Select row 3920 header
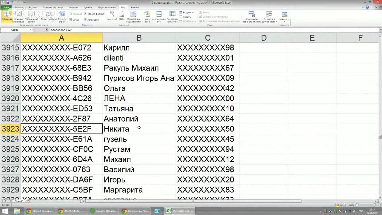The width and height of the screenshot is (382, 215). tap(10, 99)
